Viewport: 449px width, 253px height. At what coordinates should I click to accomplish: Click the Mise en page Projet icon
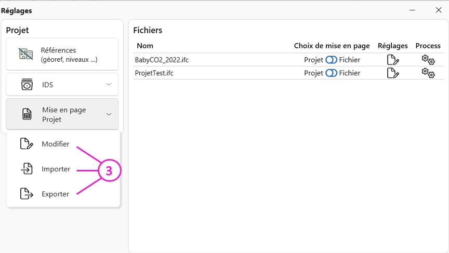(27, 114)
